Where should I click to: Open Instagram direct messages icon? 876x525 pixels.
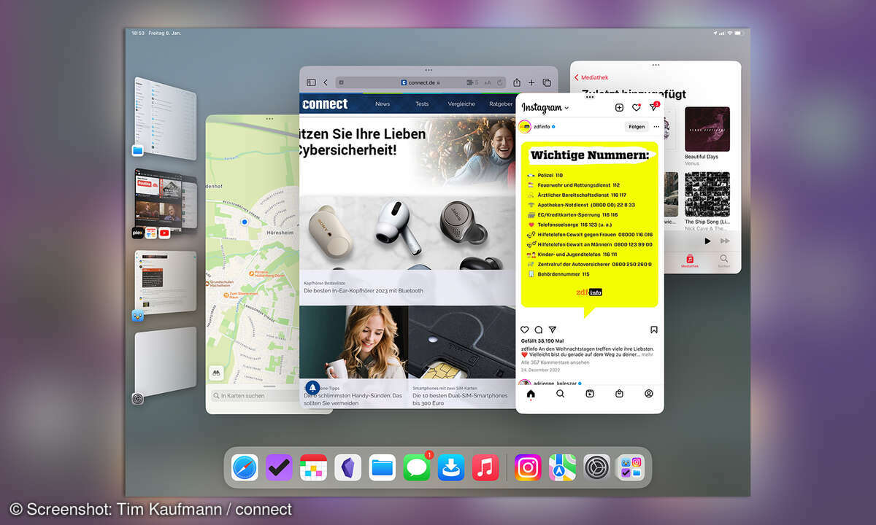653,107
